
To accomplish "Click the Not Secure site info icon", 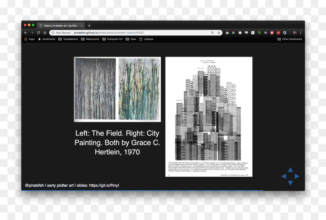I will click(x=53, y=33).
